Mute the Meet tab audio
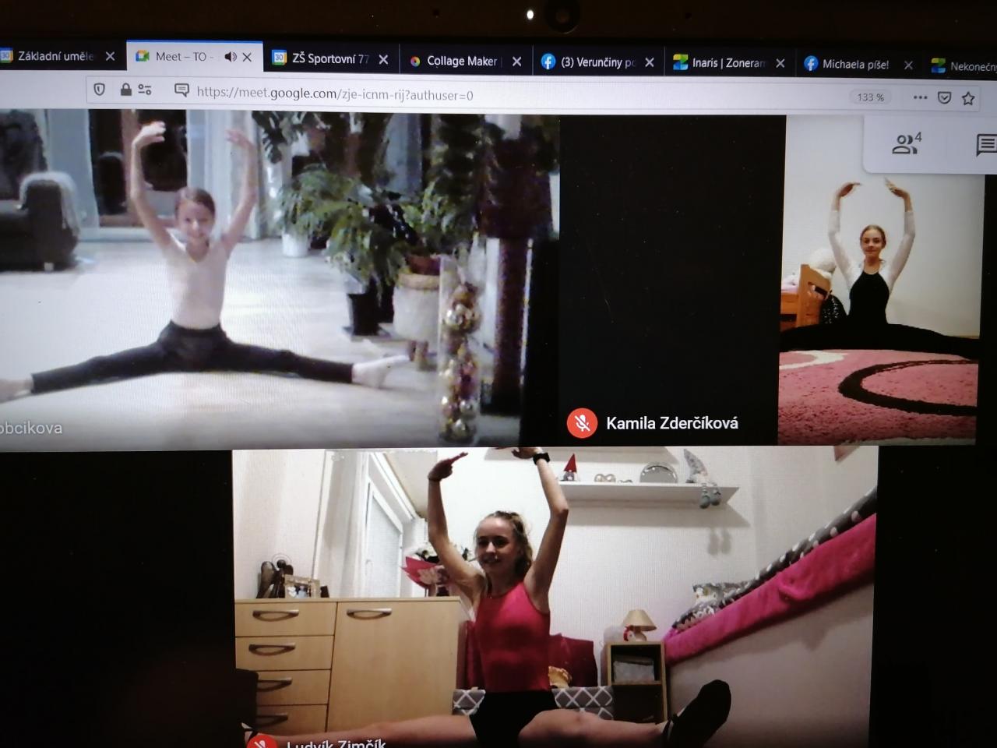This screenshot has height=748, width=997. coord(230,56)
